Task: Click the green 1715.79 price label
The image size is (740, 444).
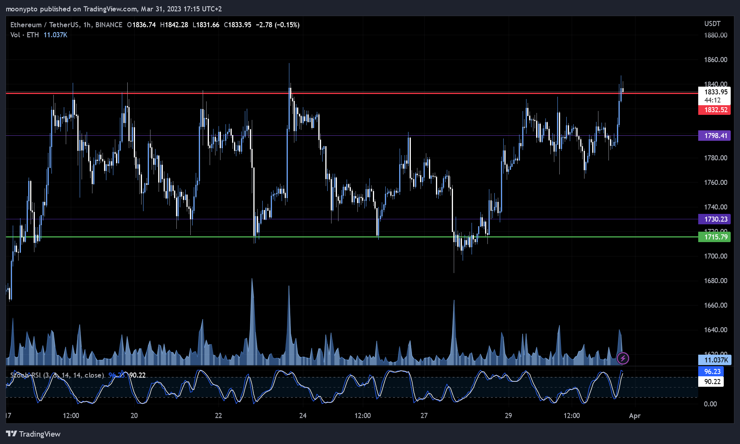Action: (714, 237)
